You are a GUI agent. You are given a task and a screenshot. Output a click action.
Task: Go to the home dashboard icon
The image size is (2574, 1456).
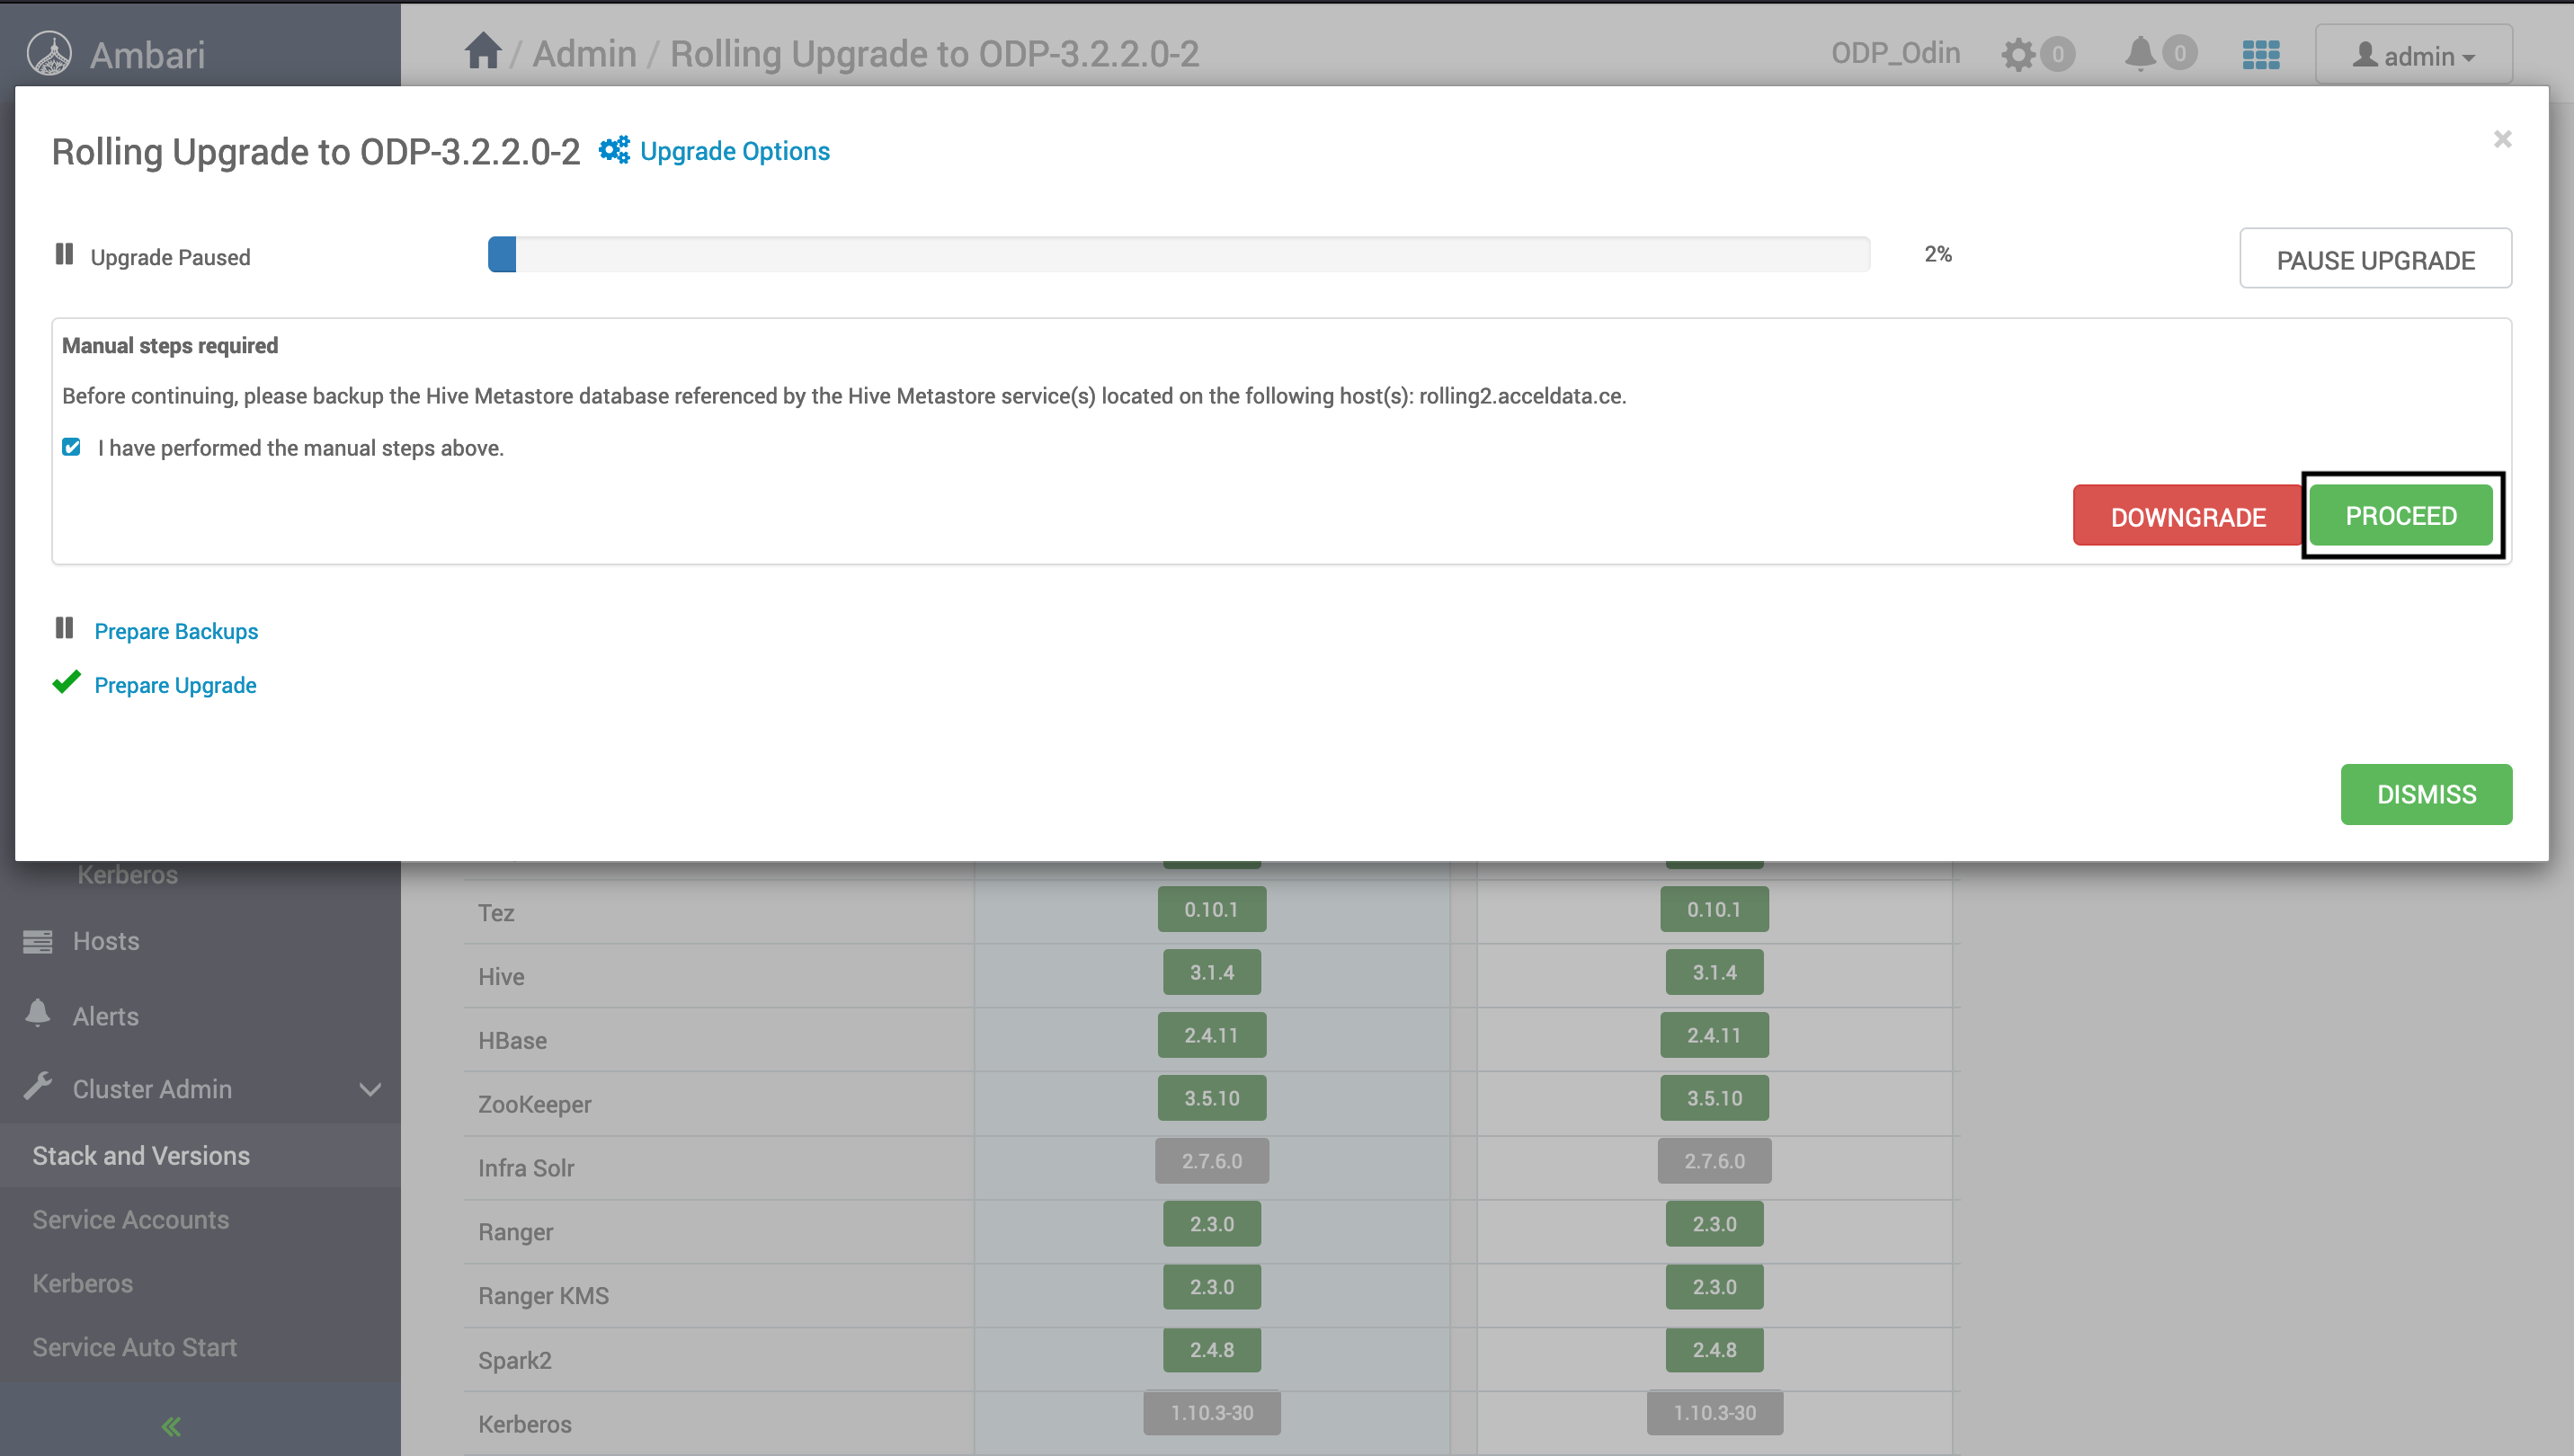point(483,51)
